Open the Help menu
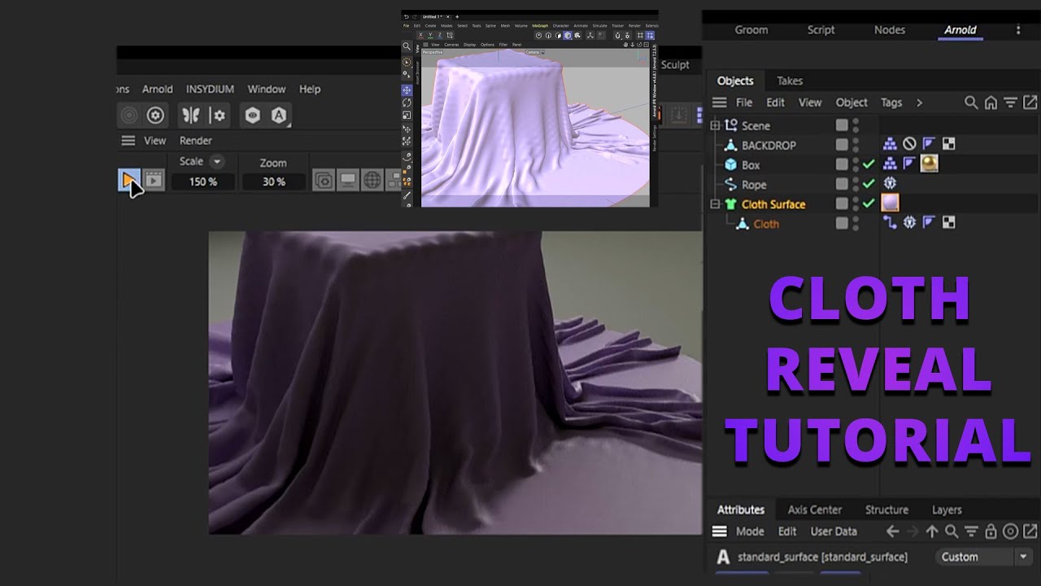Viewport: 1041px width, 586px height. pyautogui.click(x=310, y=89)
